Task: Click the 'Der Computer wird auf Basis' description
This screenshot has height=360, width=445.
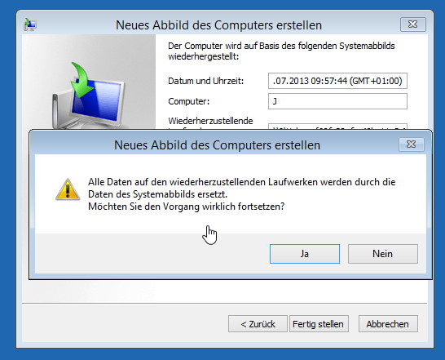Action: pyautogui.click(x=281, y=51)
